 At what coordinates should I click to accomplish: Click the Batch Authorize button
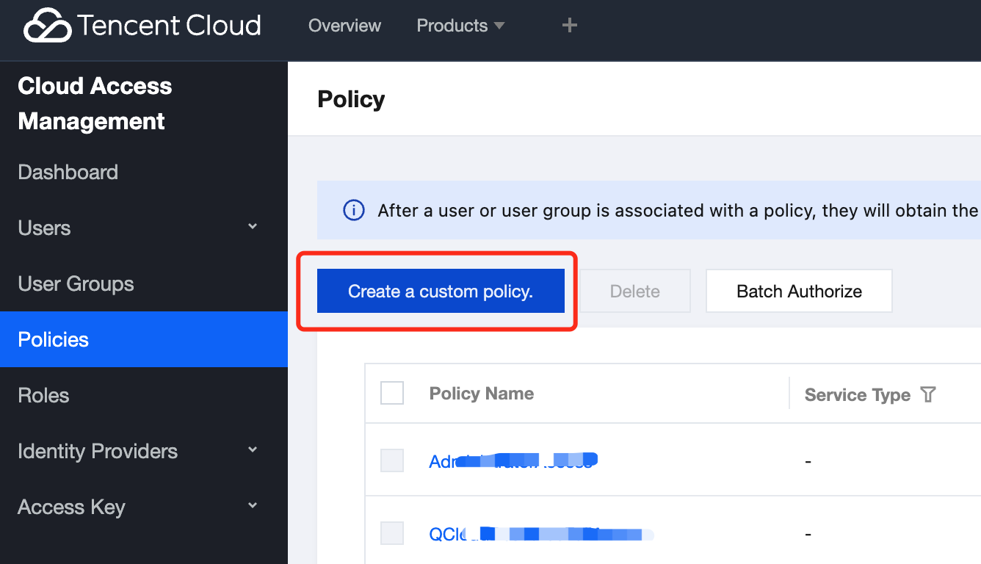tap(799, 292)
